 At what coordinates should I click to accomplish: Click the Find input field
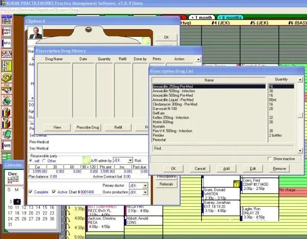223,148
